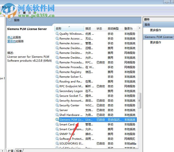Viewport: 174px width, 152px height.
Task: Click WSC... description in Security Center row
Action: (x=89, y=105)
